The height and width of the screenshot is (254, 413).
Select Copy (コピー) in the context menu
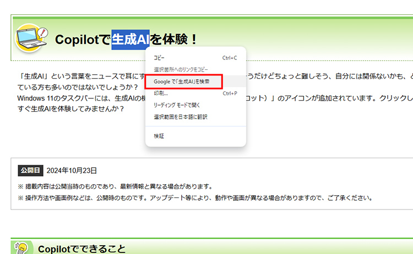click(195, 58)
